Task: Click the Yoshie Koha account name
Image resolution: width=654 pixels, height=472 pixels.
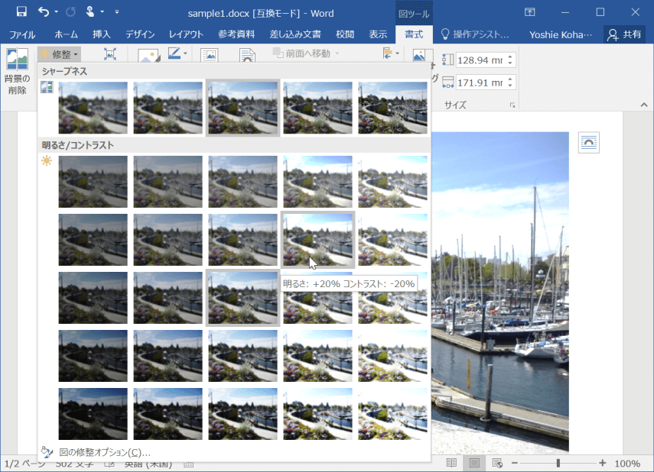Action: tap(560, 34)
